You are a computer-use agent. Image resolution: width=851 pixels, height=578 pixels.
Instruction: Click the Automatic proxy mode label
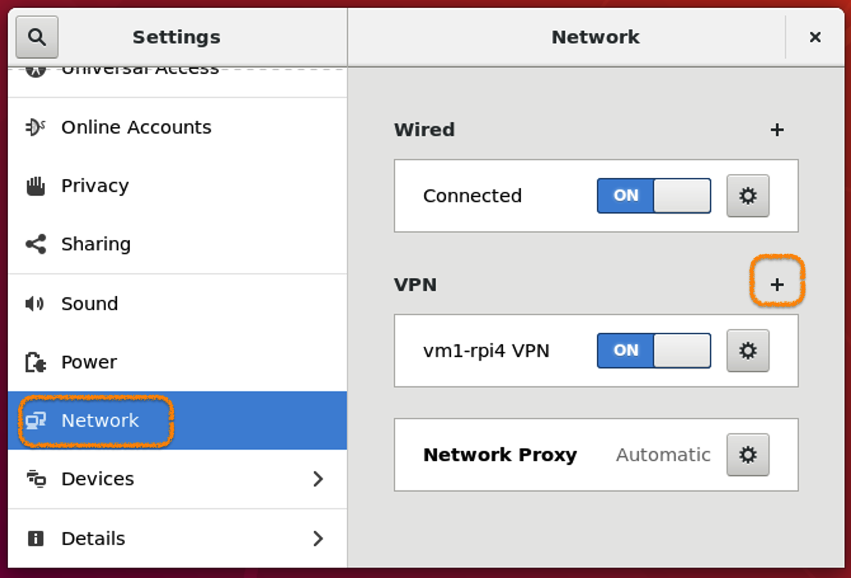pyautogui.click(x=663, y=455)
